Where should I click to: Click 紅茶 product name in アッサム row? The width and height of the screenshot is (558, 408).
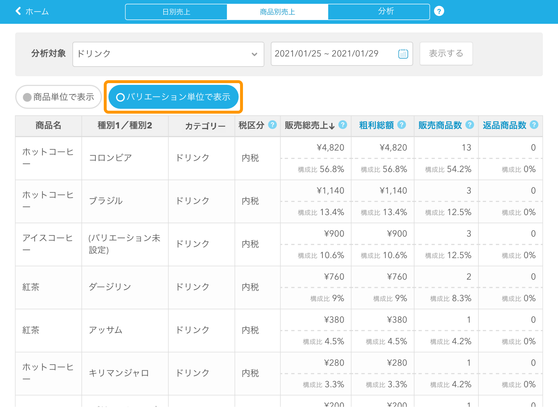[x=31, y=330]
